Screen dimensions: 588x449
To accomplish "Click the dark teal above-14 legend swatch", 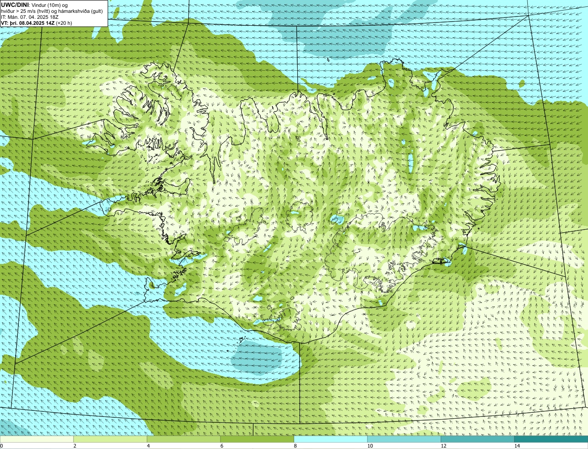I will 551,439.
